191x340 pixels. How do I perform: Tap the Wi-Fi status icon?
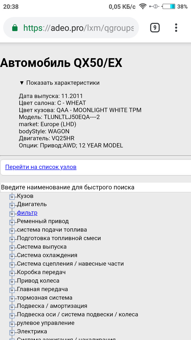(x=143, y=6)
